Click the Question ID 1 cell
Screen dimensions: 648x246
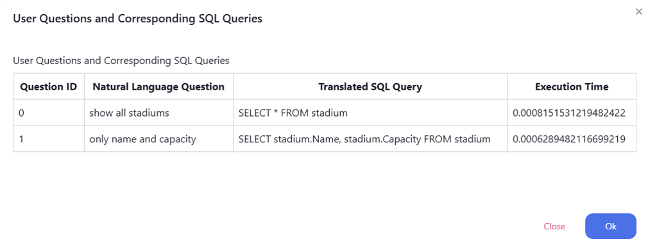[48, 139]
